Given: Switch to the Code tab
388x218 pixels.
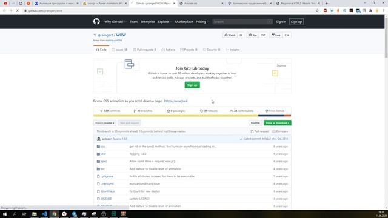Looking at the screenshot, I should tap(101, 50).
